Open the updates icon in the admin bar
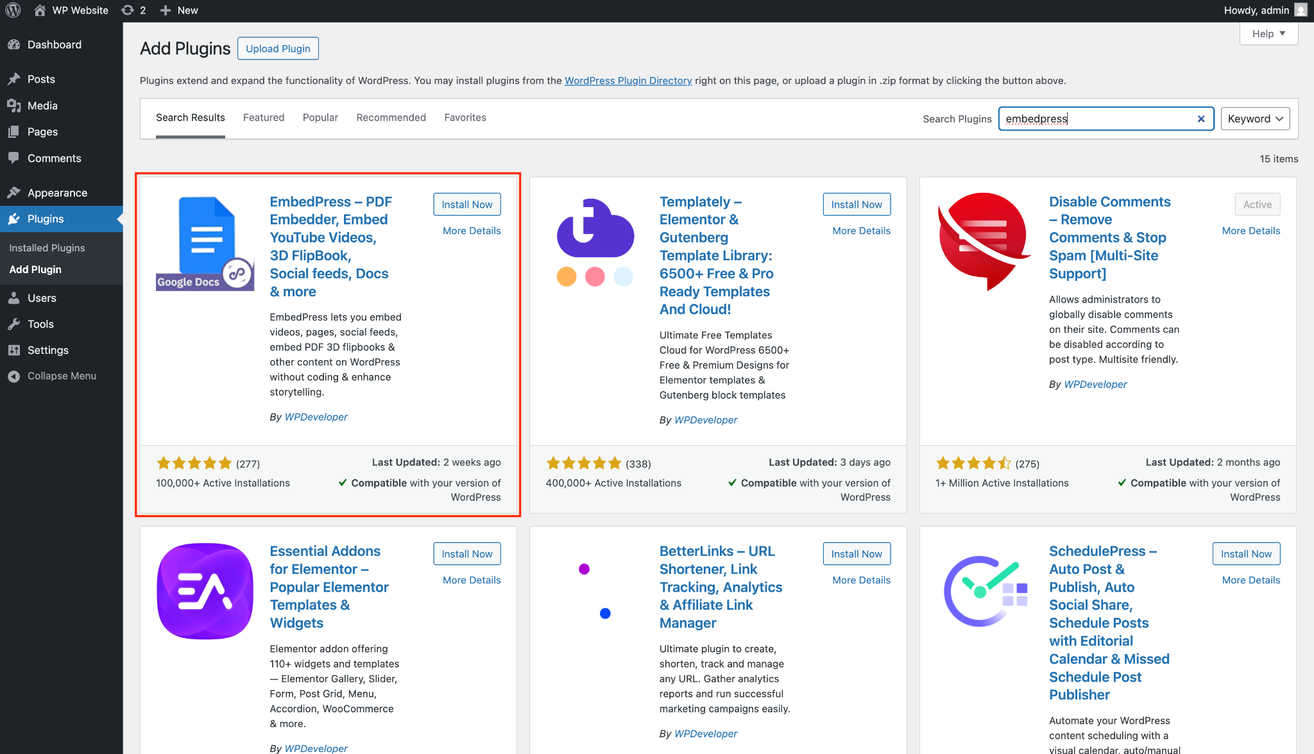Screen dimensions: 1314x754 pos(126,10)
